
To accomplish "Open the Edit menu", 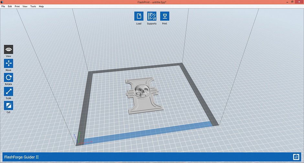I will point(10,6).
